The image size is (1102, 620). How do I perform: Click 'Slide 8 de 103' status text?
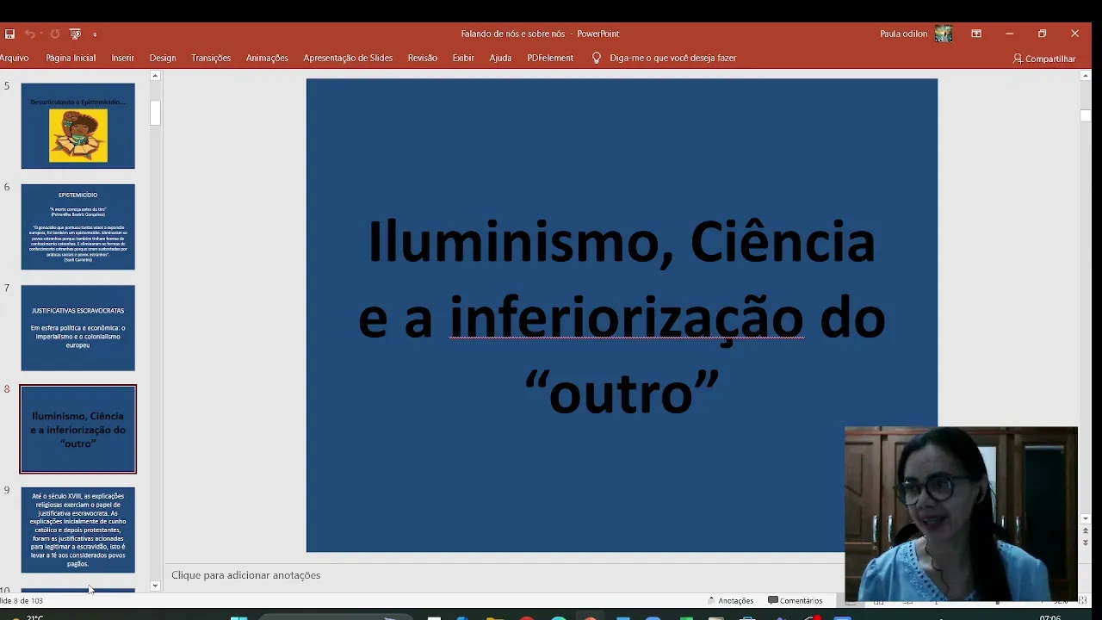(22, 600)
